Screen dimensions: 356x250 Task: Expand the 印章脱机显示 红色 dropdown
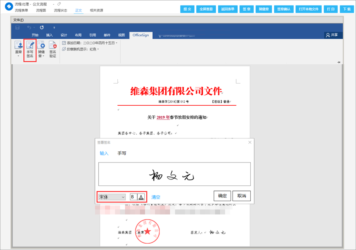coord(98,49)
